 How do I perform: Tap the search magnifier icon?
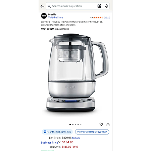(49, 6)
